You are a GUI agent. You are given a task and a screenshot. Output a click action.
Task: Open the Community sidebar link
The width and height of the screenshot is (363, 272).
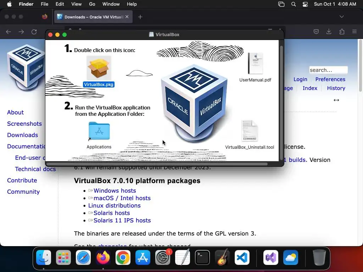coord(23,192)
